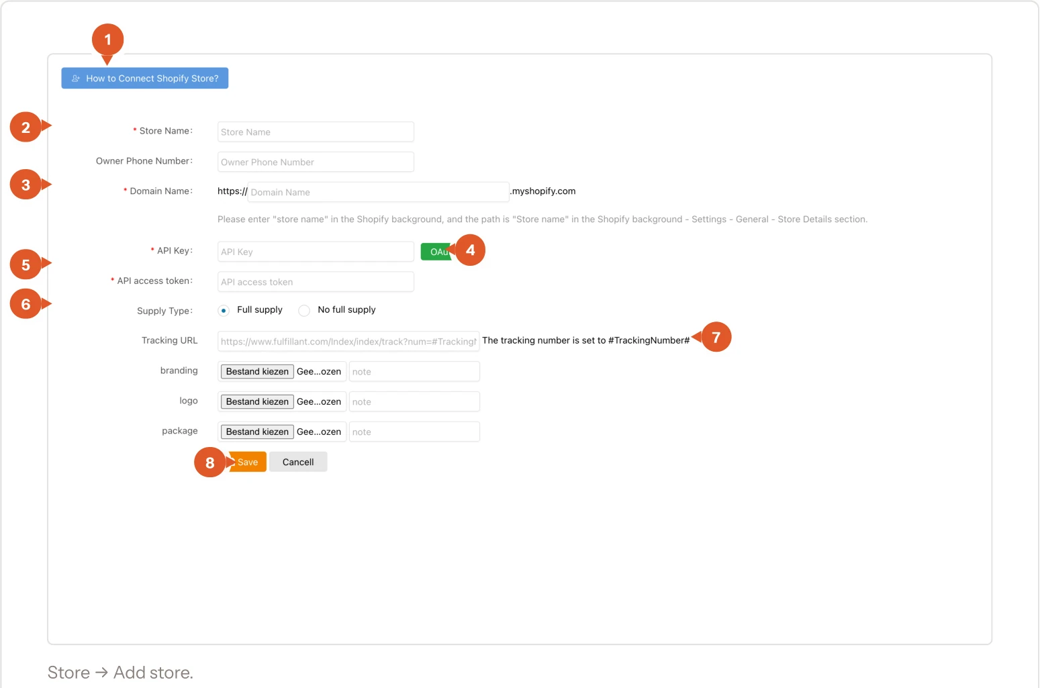Click the Tracking URL input field
The width and height of the screenshot is (1040, 688).
[x=348, y=341]
